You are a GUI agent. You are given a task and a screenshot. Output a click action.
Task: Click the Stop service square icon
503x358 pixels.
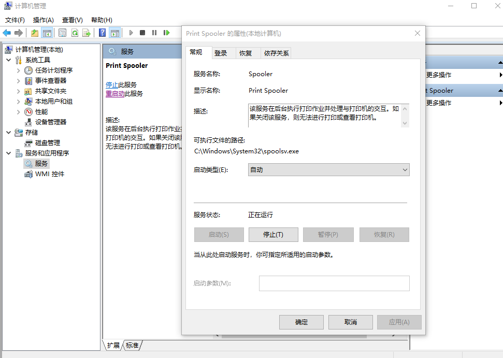(142, 33)
